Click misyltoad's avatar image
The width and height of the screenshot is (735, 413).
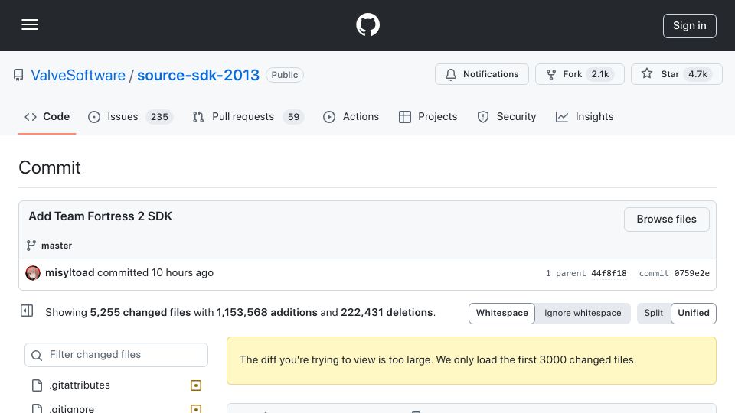[33, 273]
